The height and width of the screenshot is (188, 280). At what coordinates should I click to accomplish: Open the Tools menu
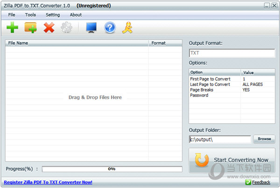pos(30,15)
